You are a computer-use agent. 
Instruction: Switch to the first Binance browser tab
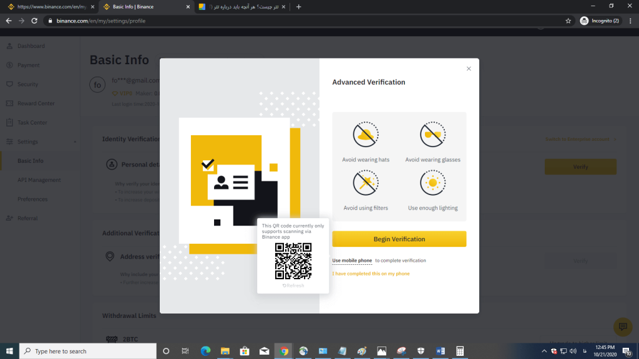[x=51, y=7]
